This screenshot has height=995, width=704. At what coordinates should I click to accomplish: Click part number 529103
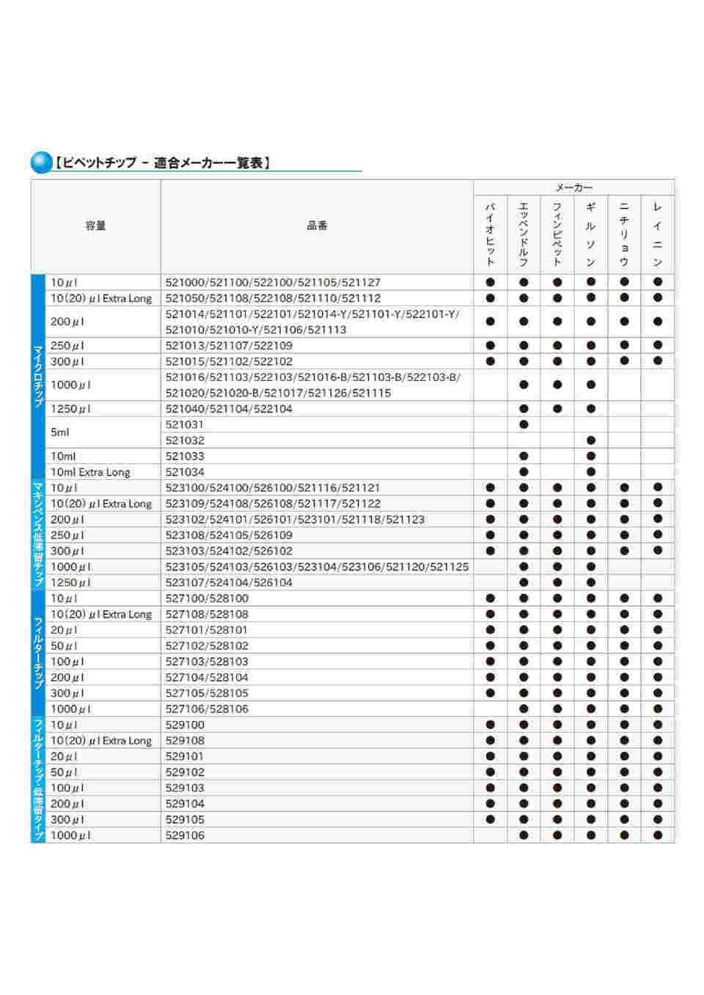[x=185, y=788]
